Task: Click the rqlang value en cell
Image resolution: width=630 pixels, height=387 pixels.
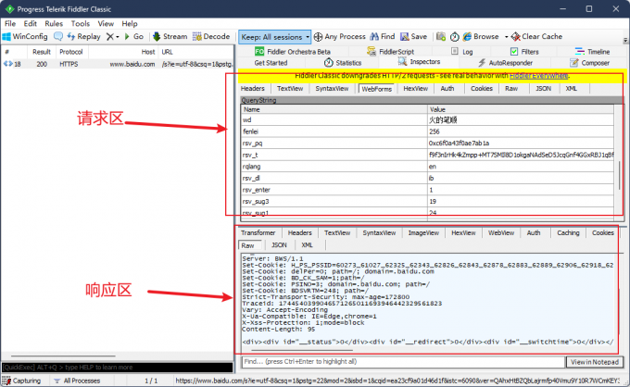Action: [521, 167]
